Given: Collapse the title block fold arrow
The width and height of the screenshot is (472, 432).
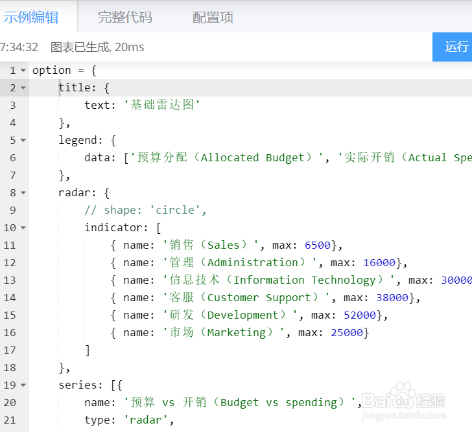Looking at the screenshot, I should tap(24, 87).
